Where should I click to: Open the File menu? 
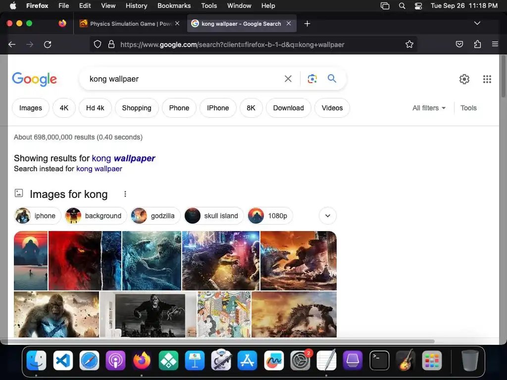pyautogui.click(x=63, y=6)
